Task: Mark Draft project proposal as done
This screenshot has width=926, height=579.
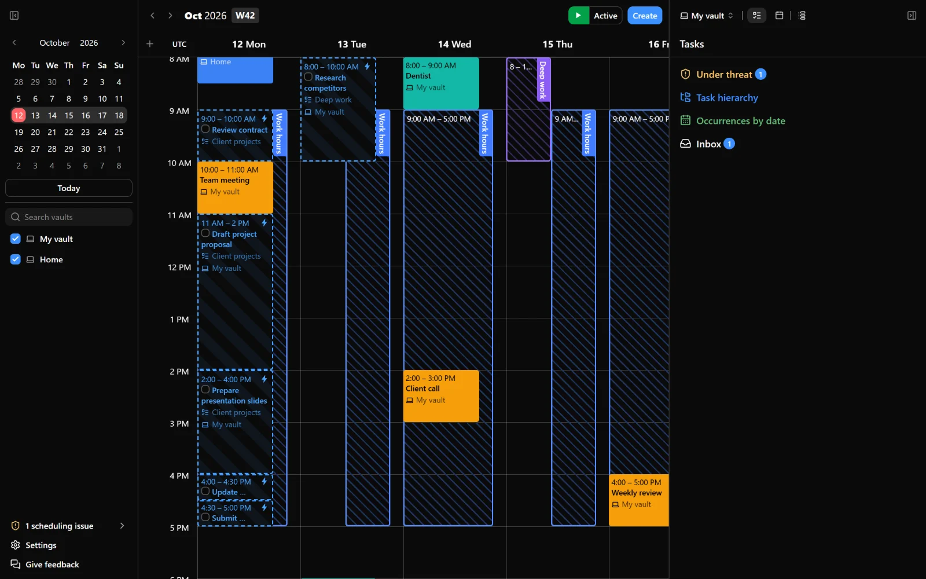Action: coord(205,233)
